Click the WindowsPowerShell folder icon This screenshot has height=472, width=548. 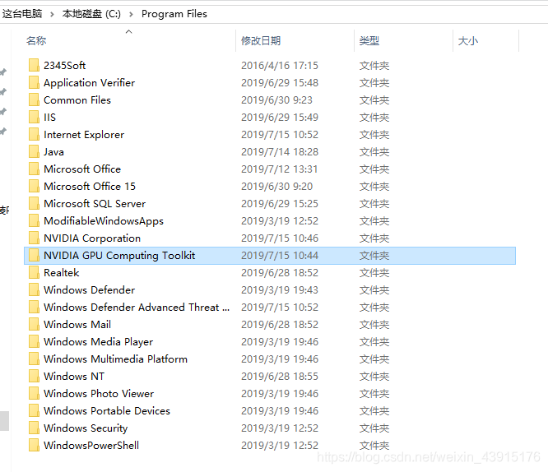pyautogui.click(x=34, y=445)
